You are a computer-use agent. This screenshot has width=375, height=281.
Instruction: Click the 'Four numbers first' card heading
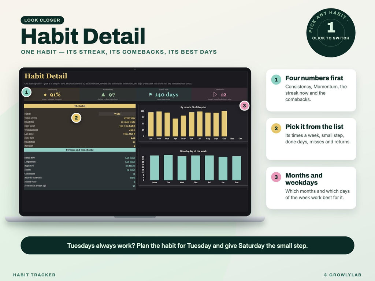tap(314, 78)
